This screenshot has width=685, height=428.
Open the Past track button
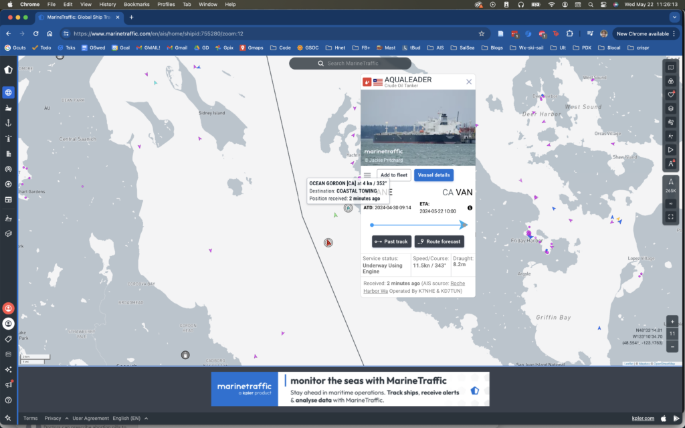tap(391, 241)
